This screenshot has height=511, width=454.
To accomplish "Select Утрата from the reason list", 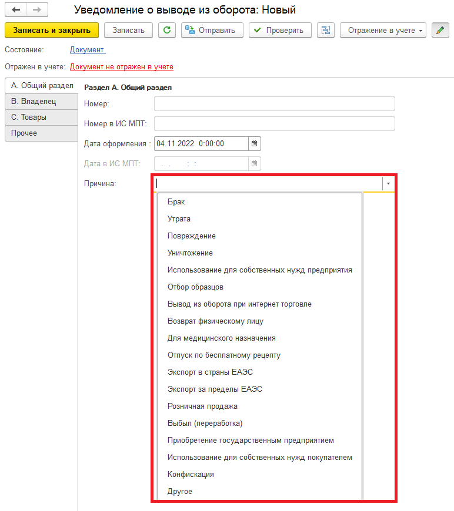I will pos(260,219).
